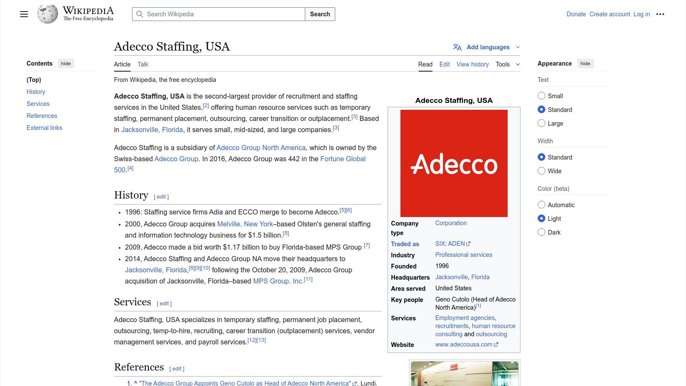Click citation [11] after MPS Group, Inc.
This screenshot has height=386, width=686.
pyautogui.click(x=308, y=280)
